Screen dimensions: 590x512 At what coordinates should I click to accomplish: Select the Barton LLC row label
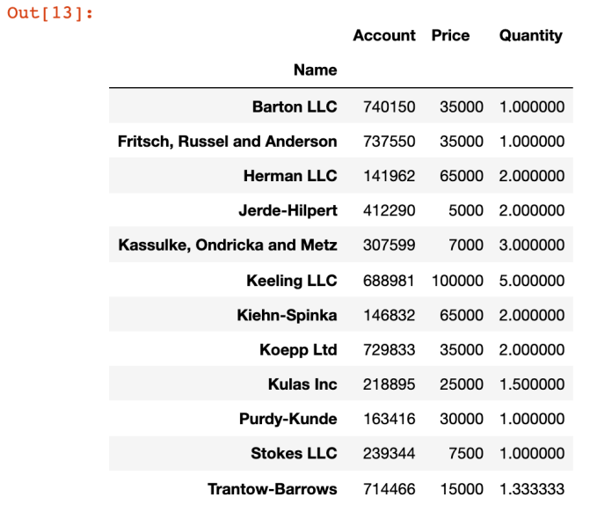[x=295, y=106]
